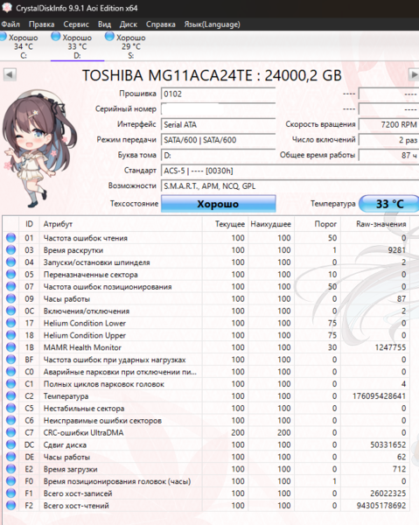Click the Буква тома field D:
419x525 pixels.
(x=218, y=156)
